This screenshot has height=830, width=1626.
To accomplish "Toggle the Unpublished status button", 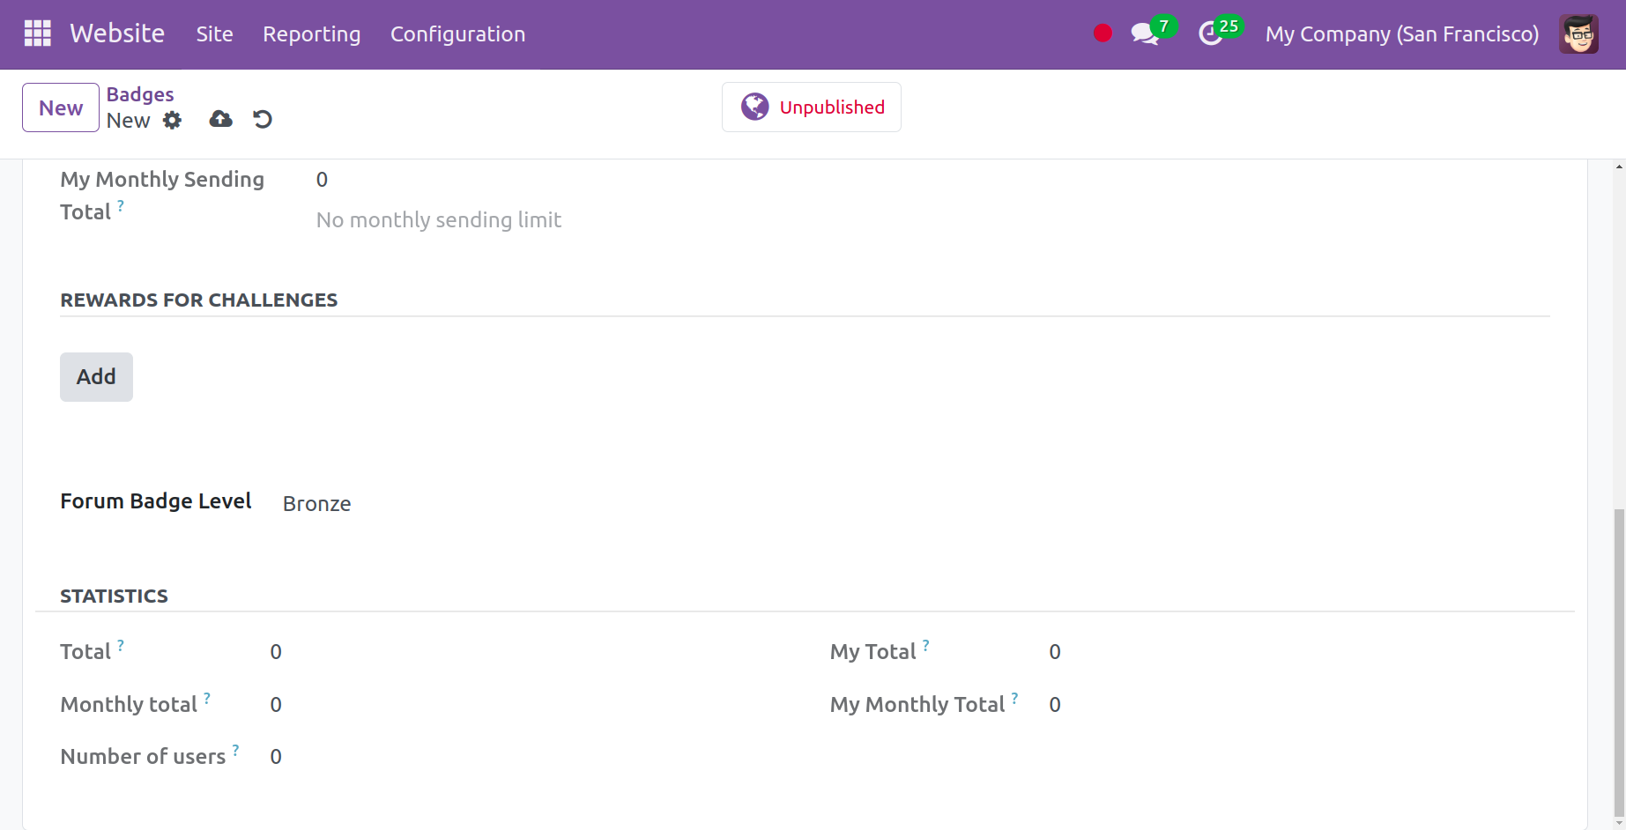I will pos(811,107).
